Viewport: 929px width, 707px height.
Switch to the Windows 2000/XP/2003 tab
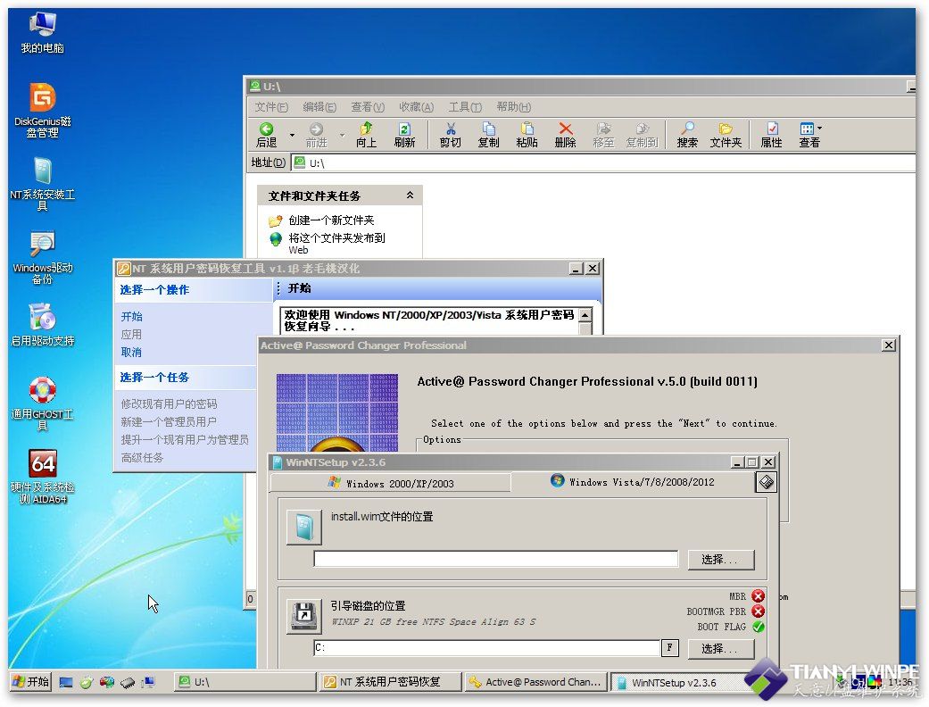click(x=391, y=483)
